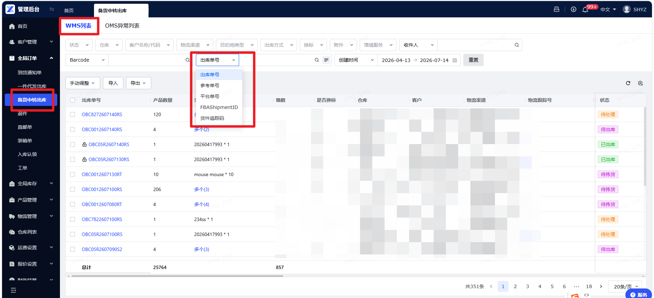Select FBAShipmentID from the open dropdown list
Image resolution: width=654 pixels, height=298 pixels.
[219, 107]
